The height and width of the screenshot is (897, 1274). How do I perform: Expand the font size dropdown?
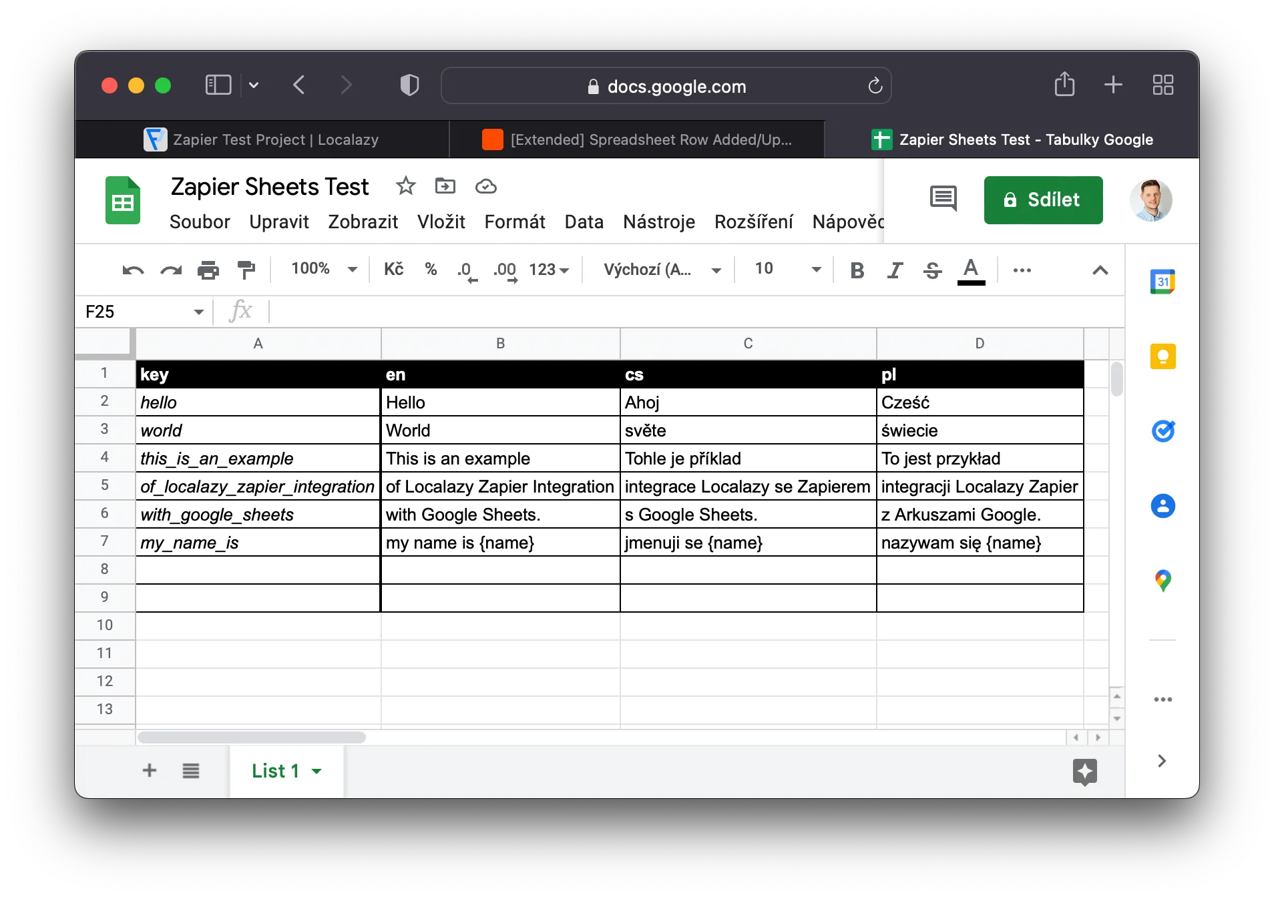pos(815,270)
